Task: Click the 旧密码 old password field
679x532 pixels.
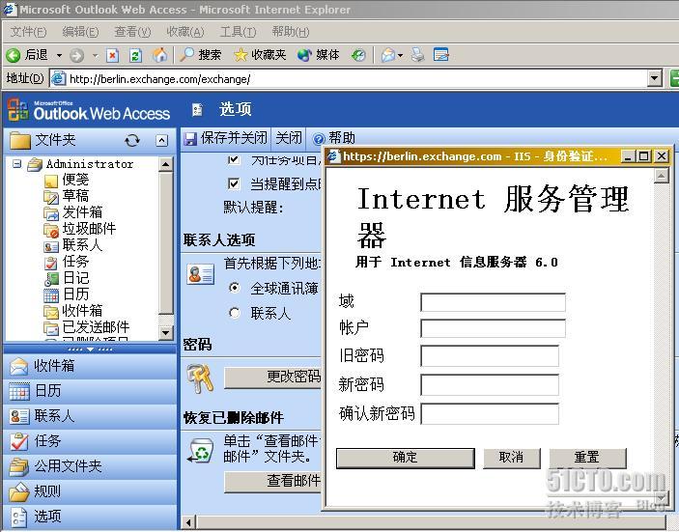Action: pos(490,356)
